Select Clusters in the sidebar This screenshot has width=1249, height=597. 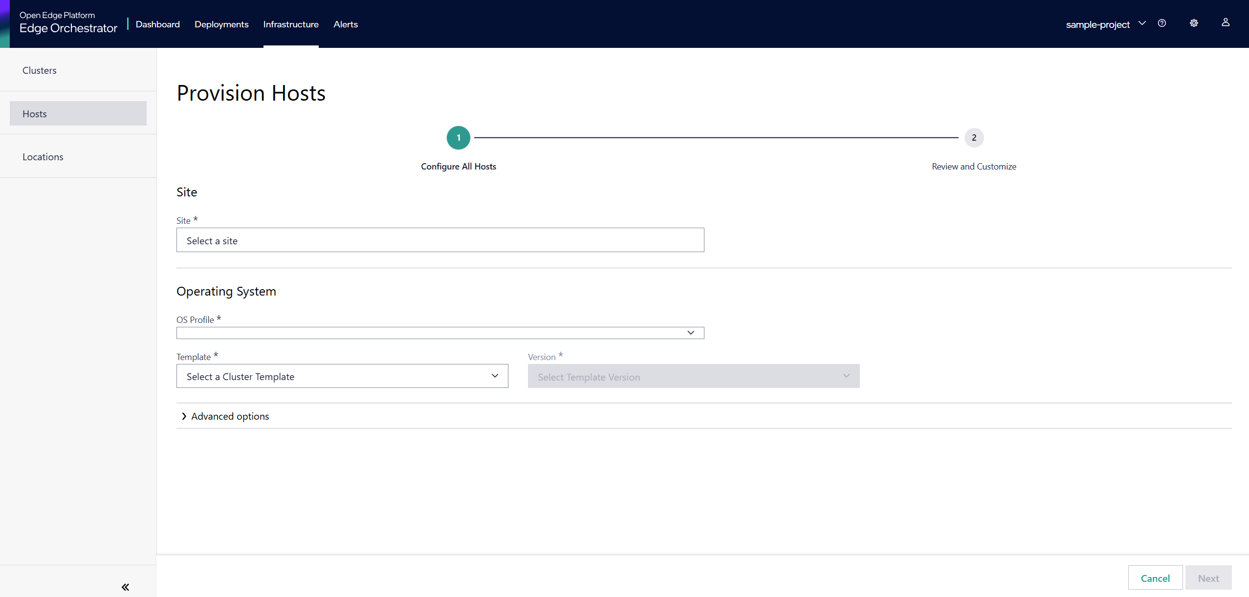(x=78, y=70)
